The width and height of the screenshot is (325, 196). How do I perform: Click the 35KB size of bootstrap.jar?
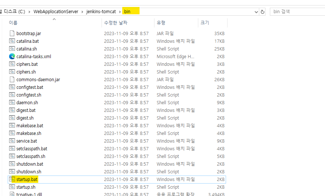point(219,33)
